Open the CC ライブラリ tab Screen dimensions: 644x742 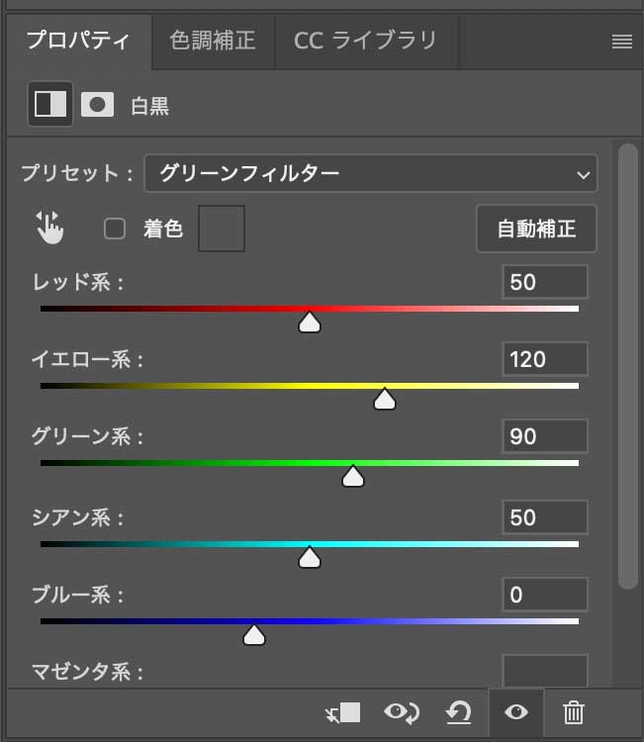click(365, 41)
